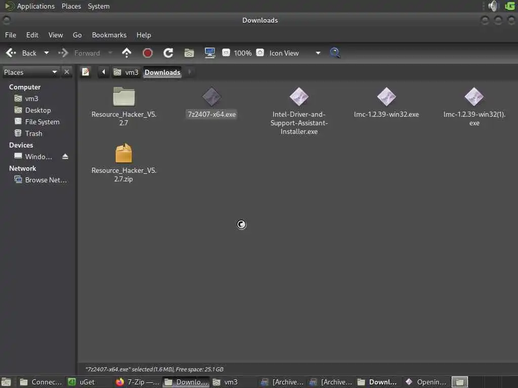518x388 pixels.
Task: Open the Computer toolbar icon
Action: click(x=210, y=53)
